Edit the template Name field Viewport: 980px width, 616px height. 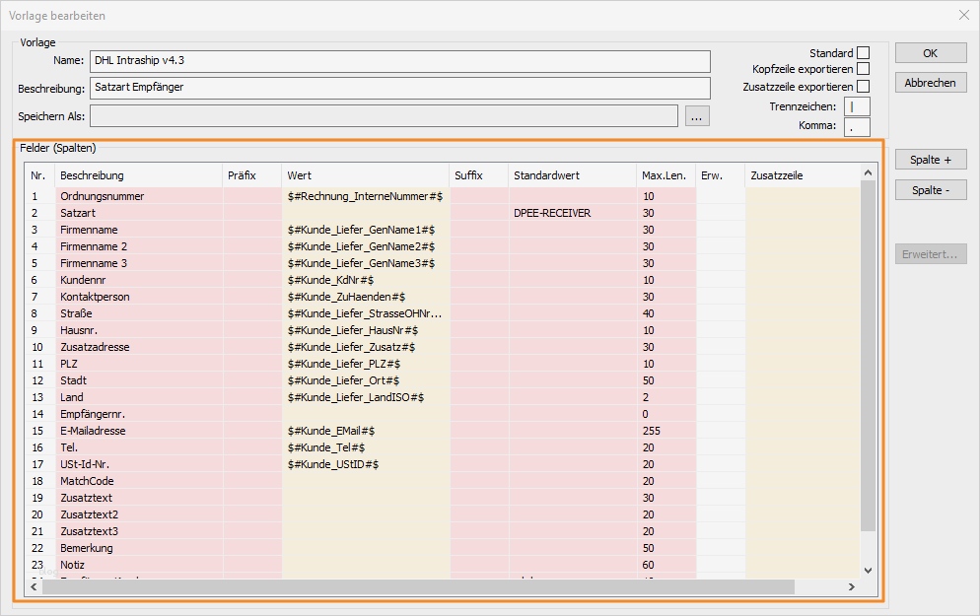(x=399, y=61)
